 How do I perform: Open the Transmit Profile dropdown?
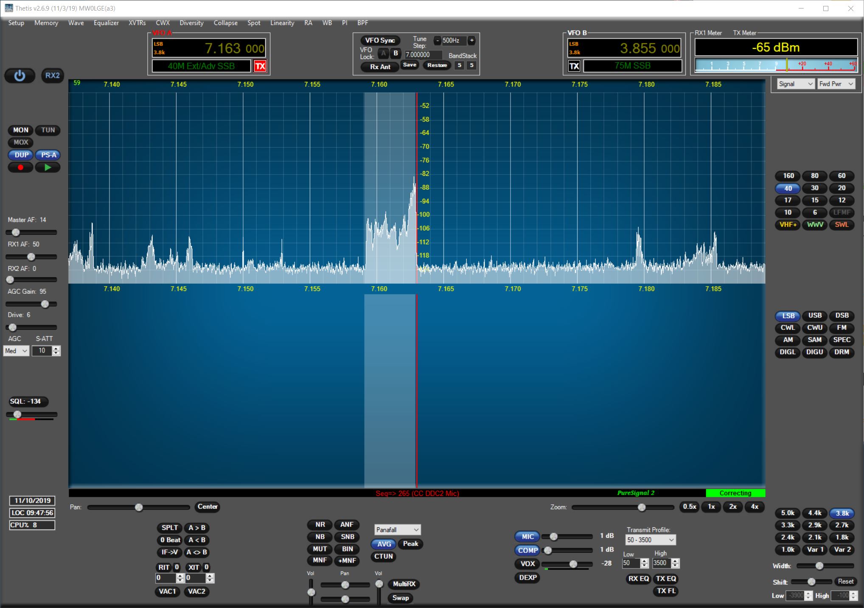650,540
